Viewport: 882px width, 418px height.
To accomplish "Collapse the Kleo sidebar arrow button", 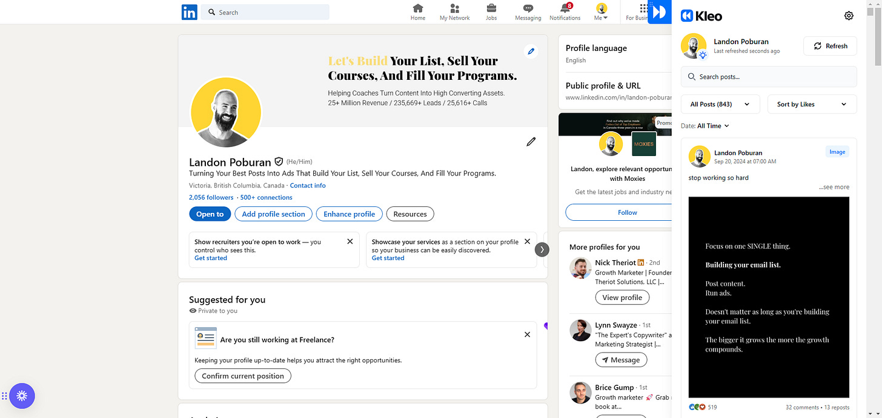I will (660, 12).
